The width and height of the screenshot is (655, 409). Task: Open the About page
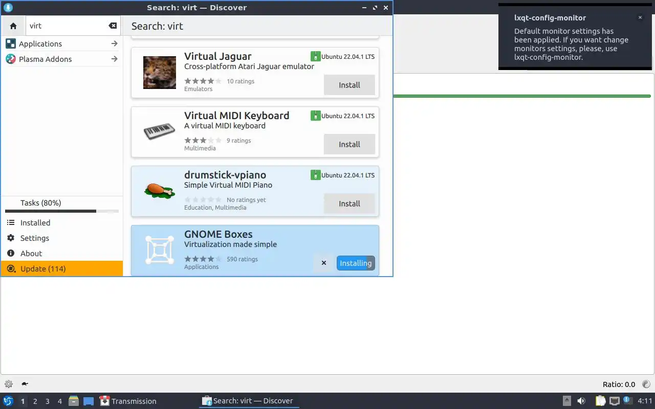61,254
